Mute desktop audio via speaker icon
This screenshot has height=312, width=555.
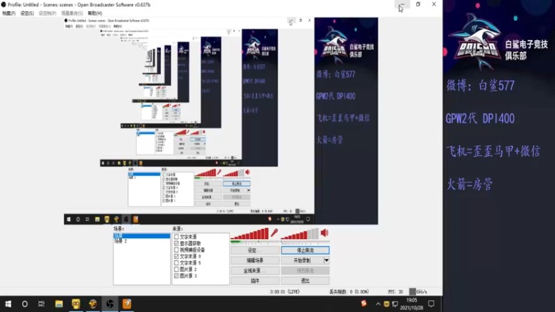coord(324,233)
